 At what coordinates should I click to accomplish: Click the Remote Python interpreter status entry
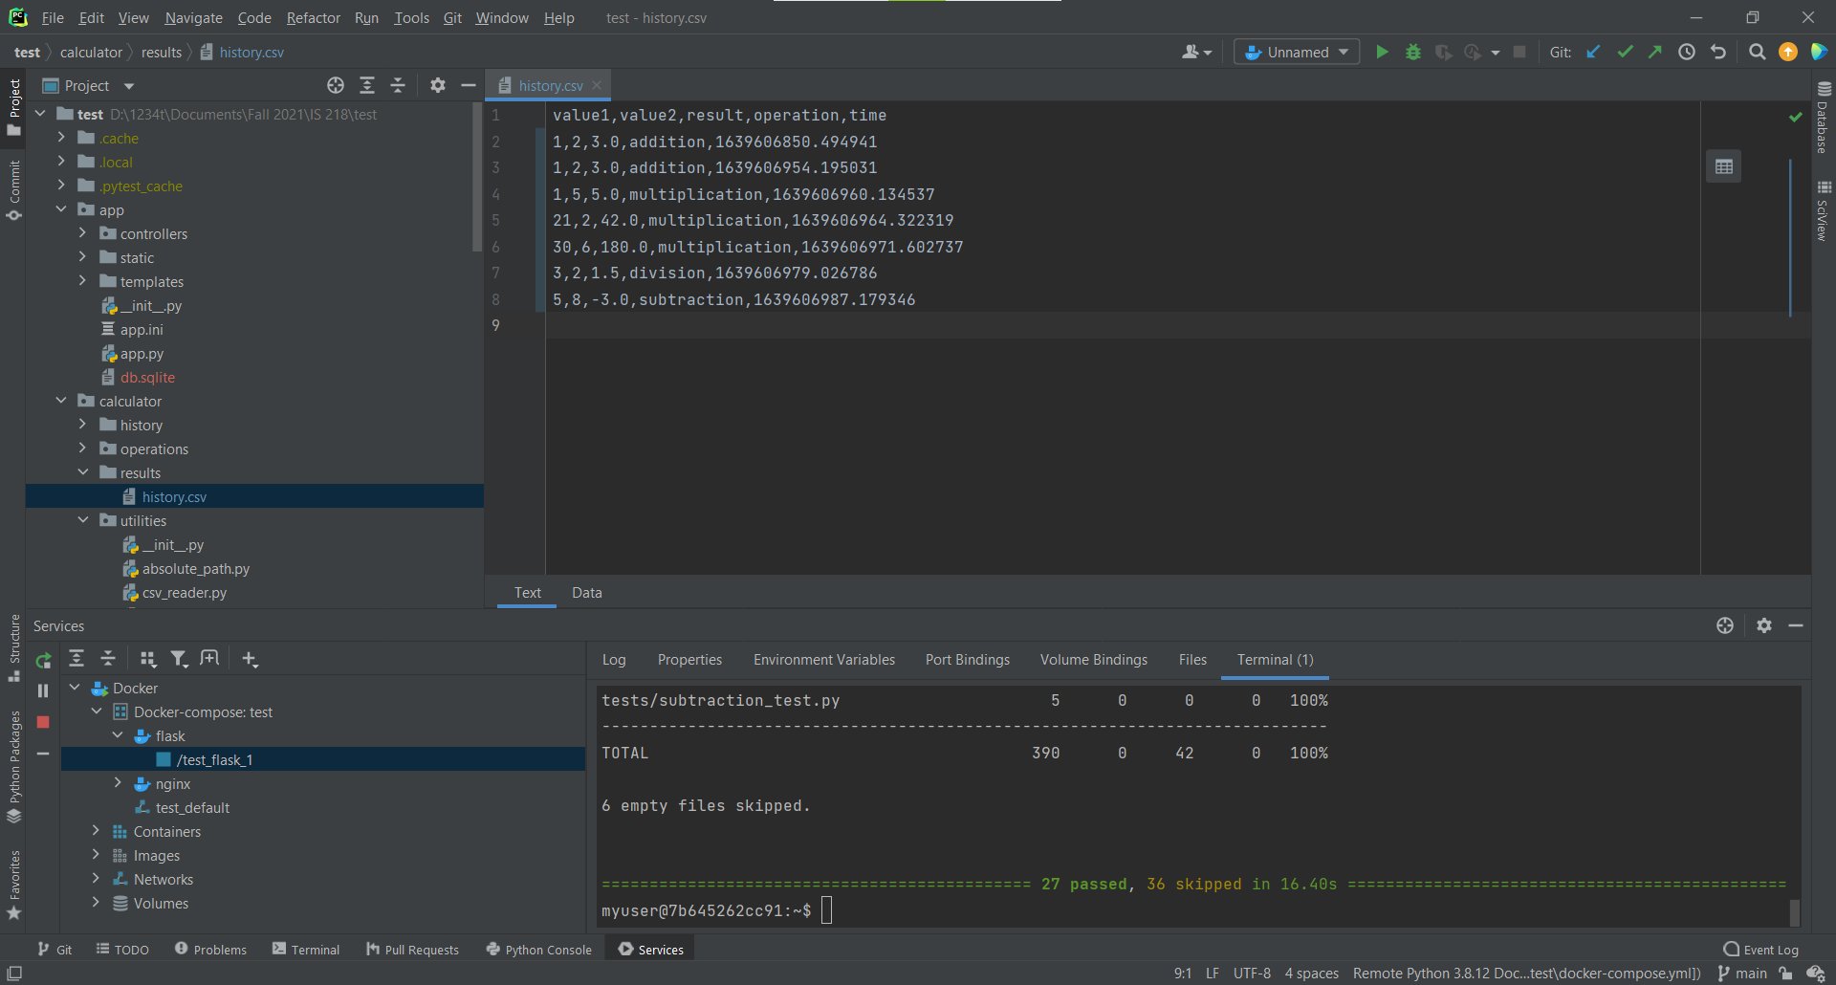(1526, 974)
